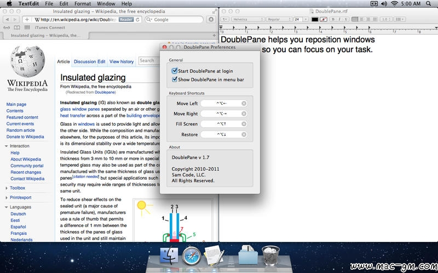Open the list bullets dropdown
This screenshot has width=438, height=273.
400,19
